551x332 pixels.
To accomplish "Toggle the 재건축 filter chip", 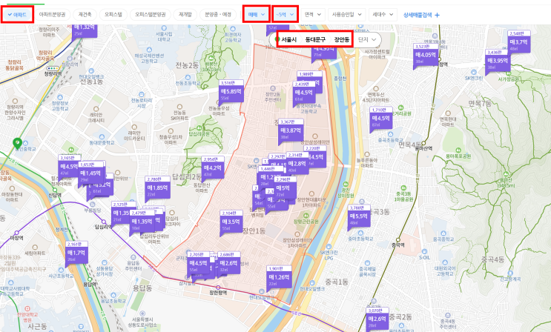I will tap(85, 15).
